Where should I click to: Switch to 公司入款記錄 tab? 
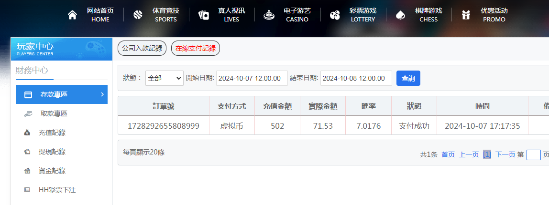(x=142, y=48)
